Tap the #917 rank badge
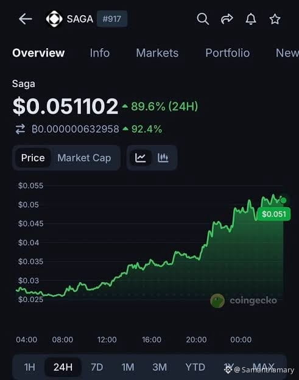 112,19
